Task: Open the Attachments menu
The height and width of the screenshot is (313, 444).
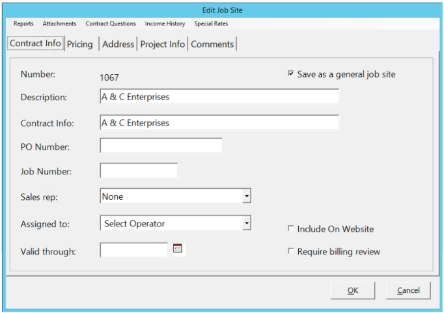Action: [59, 23]
